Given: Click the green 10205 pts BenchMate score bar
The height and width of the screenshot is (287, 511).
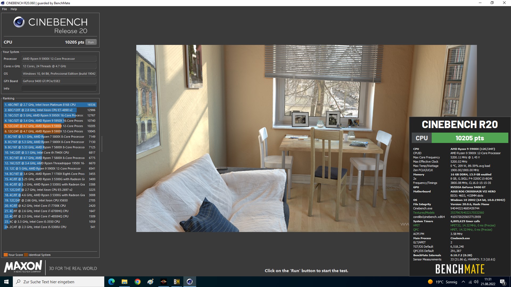Looking at the screenshot, I should 470,138.
